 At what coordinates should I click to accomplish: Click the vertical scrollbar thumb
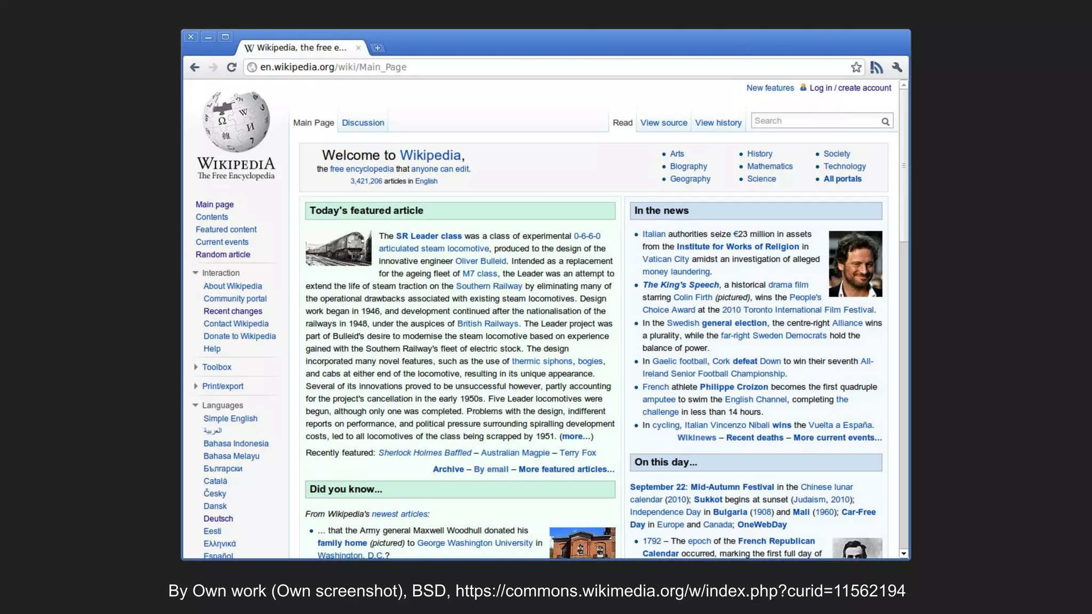pos(903,166)
